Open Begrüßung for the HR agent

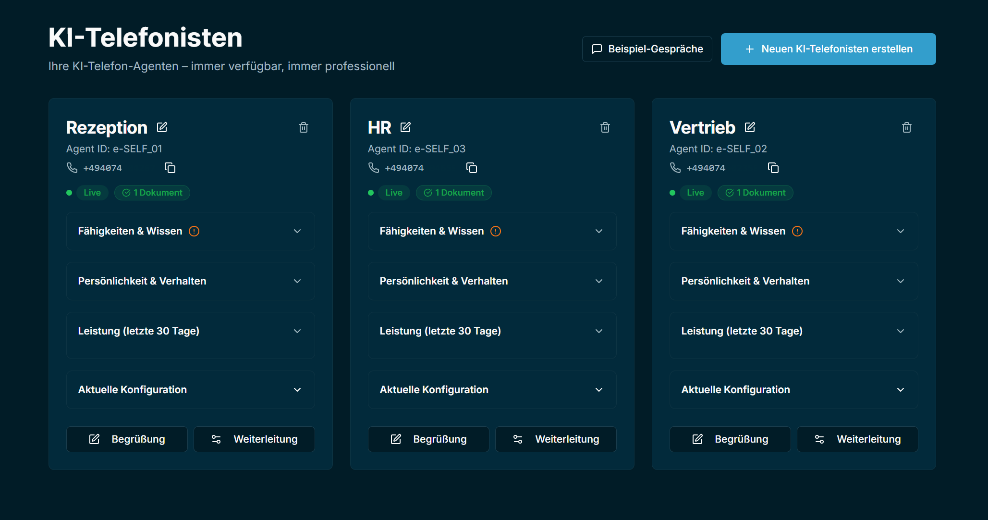point(428,439)
